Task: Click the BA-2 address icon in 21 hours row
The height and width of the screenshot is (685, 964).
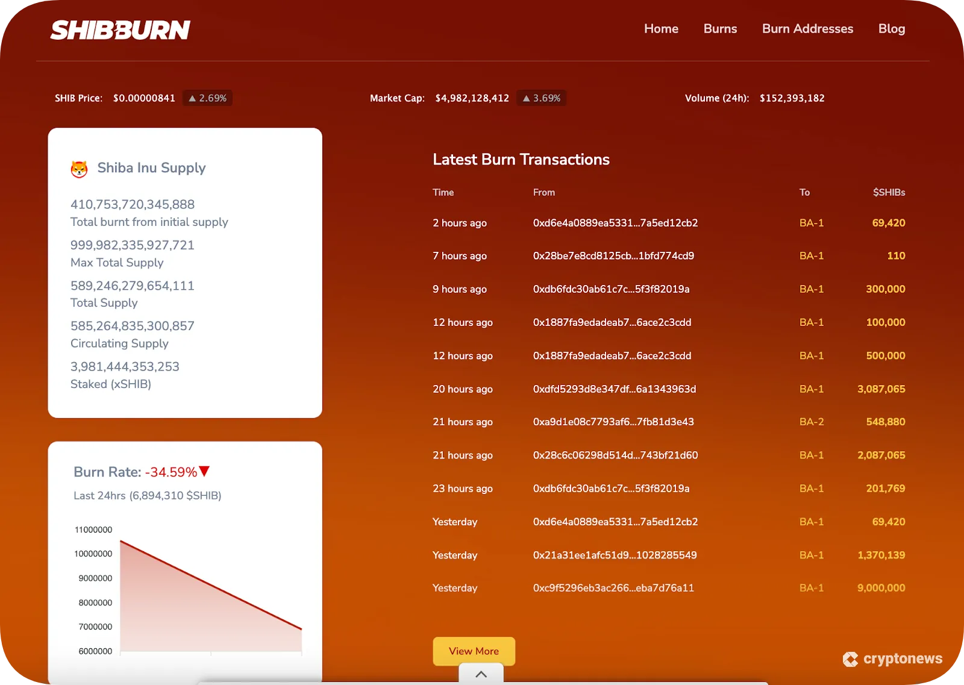Action: click(812, 422)
